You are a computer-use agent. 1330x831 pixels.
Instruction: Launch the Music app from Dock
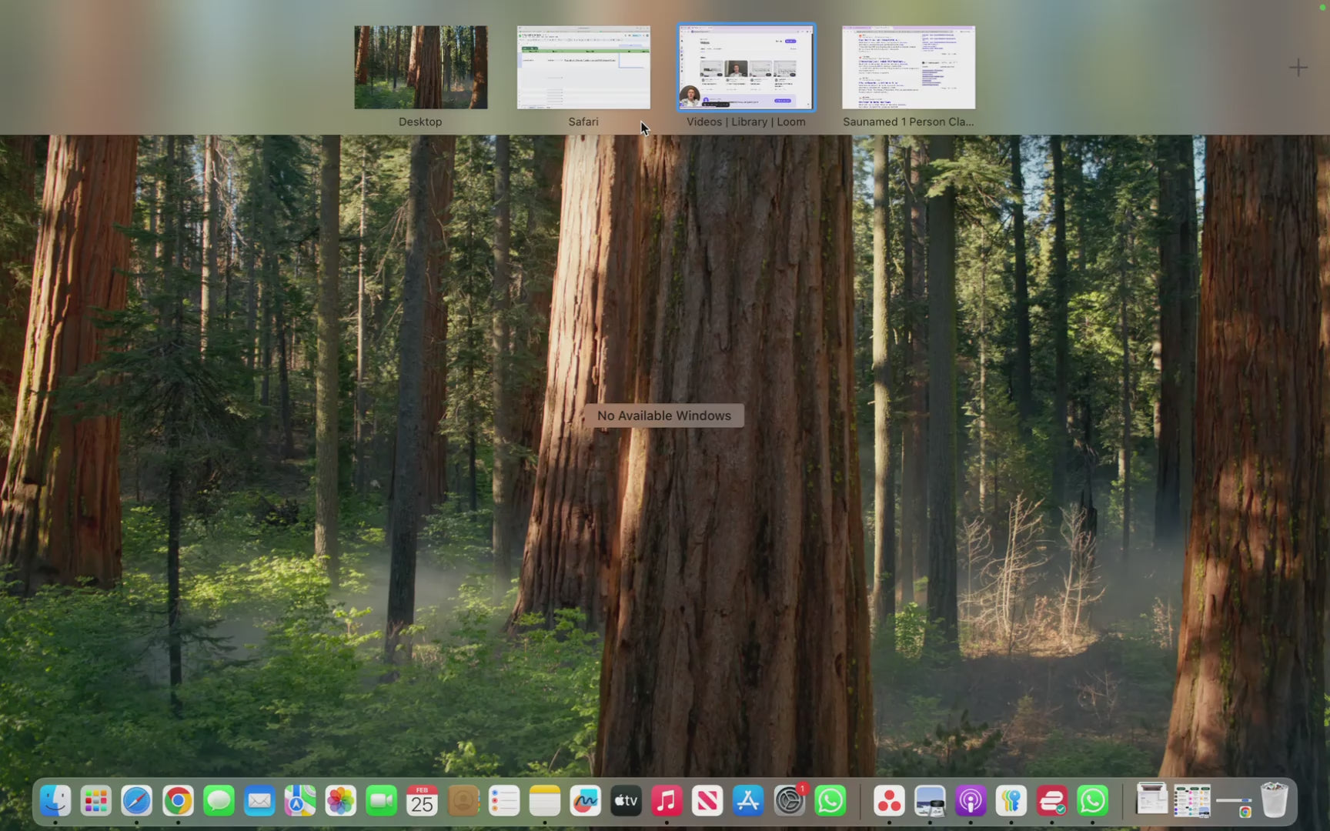coord(667,801)
